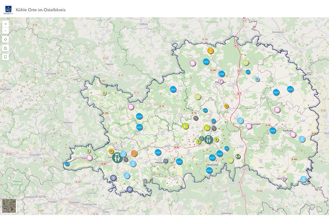
Task: Click the pink marker near Bopfingen
Action: click(293, 135)
